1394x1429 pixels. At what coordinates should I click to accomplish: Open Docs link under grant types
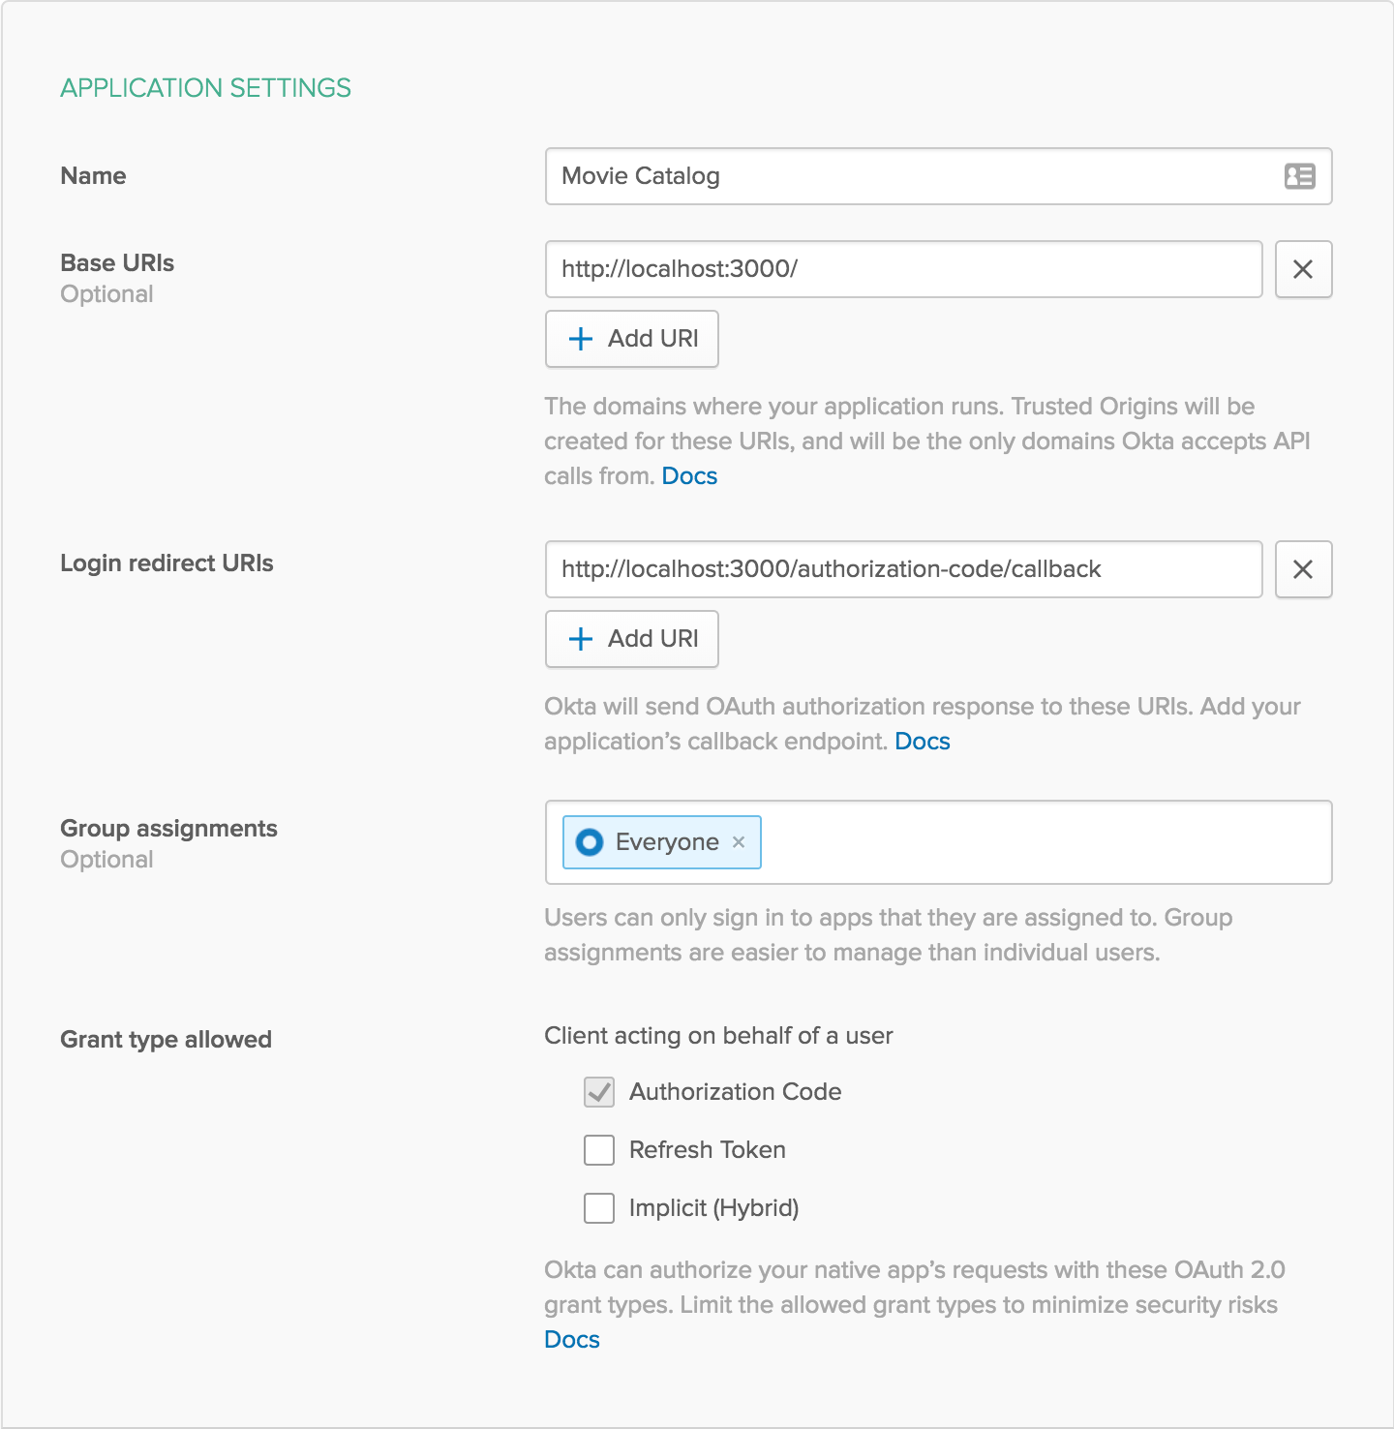pos(572,1340)
